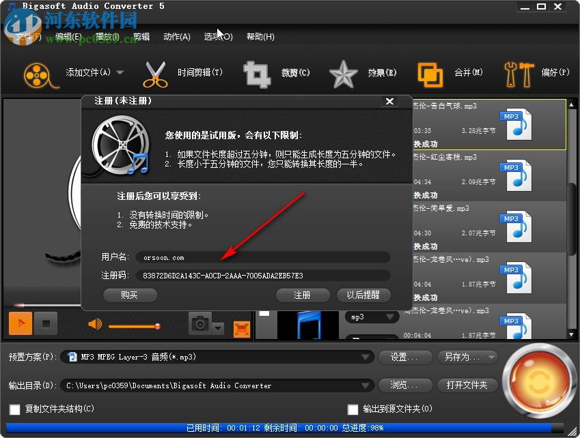This screenshot has width=580, height=438.
Task: Enable 复制文件夹结构 checkbox
Action: 16,409
